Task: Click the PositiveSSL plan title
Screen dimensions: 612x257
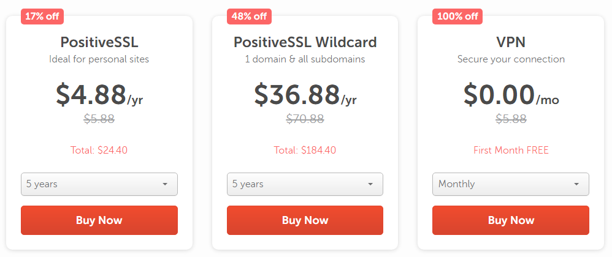Action: (99, 42)
